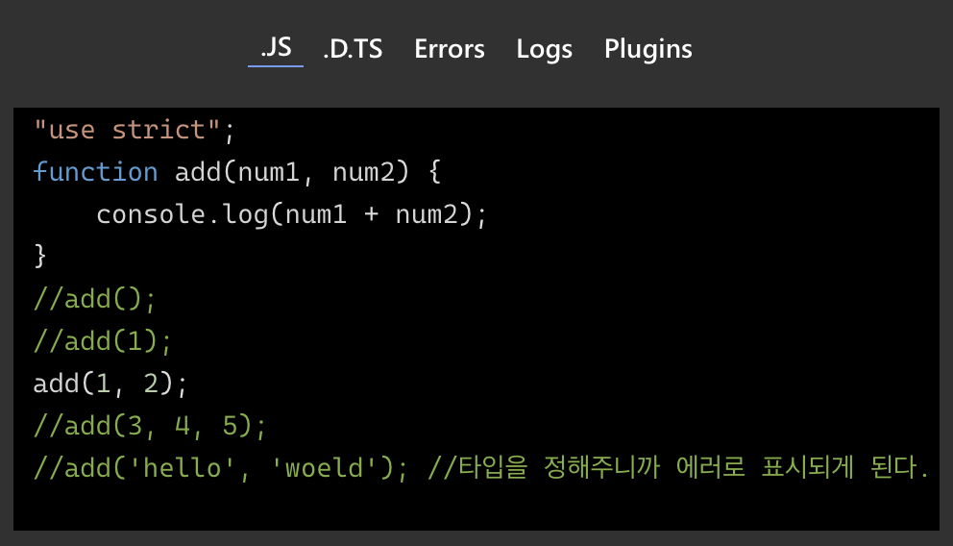Click the commented //add(1); line
The image size is (953, 546).
tap(103, 341)
